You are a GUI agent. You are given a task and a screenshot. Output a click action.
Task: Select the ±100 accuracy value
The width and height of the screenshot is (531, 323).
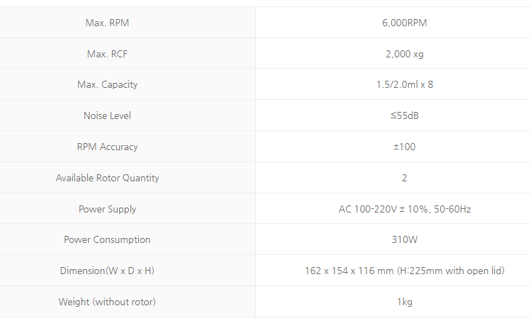[404, 147]
